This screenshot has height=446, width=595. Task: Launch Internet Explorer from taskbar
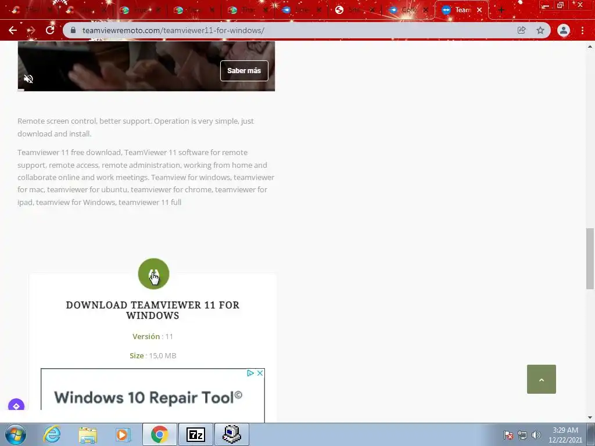pyautogui.click(x=52, y=434)
